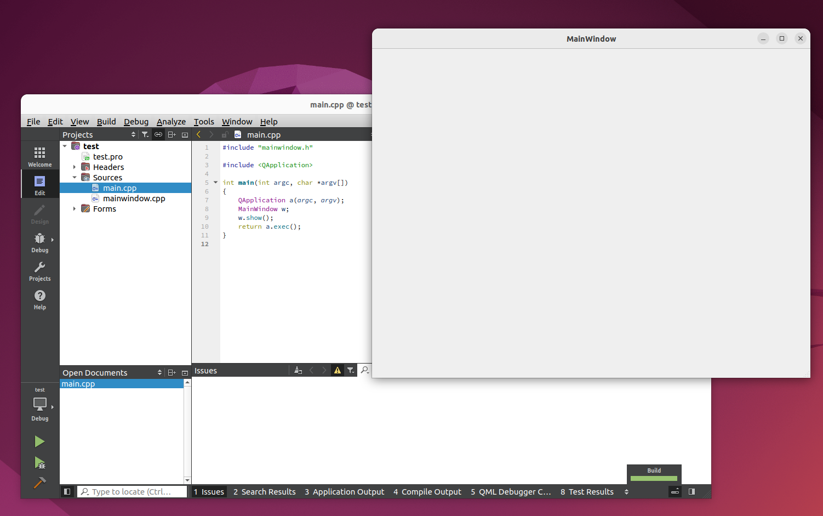Open the Welcome mode in the sidebar
Image resolution: width=823 pixels, height=516 pixels.
39,156
